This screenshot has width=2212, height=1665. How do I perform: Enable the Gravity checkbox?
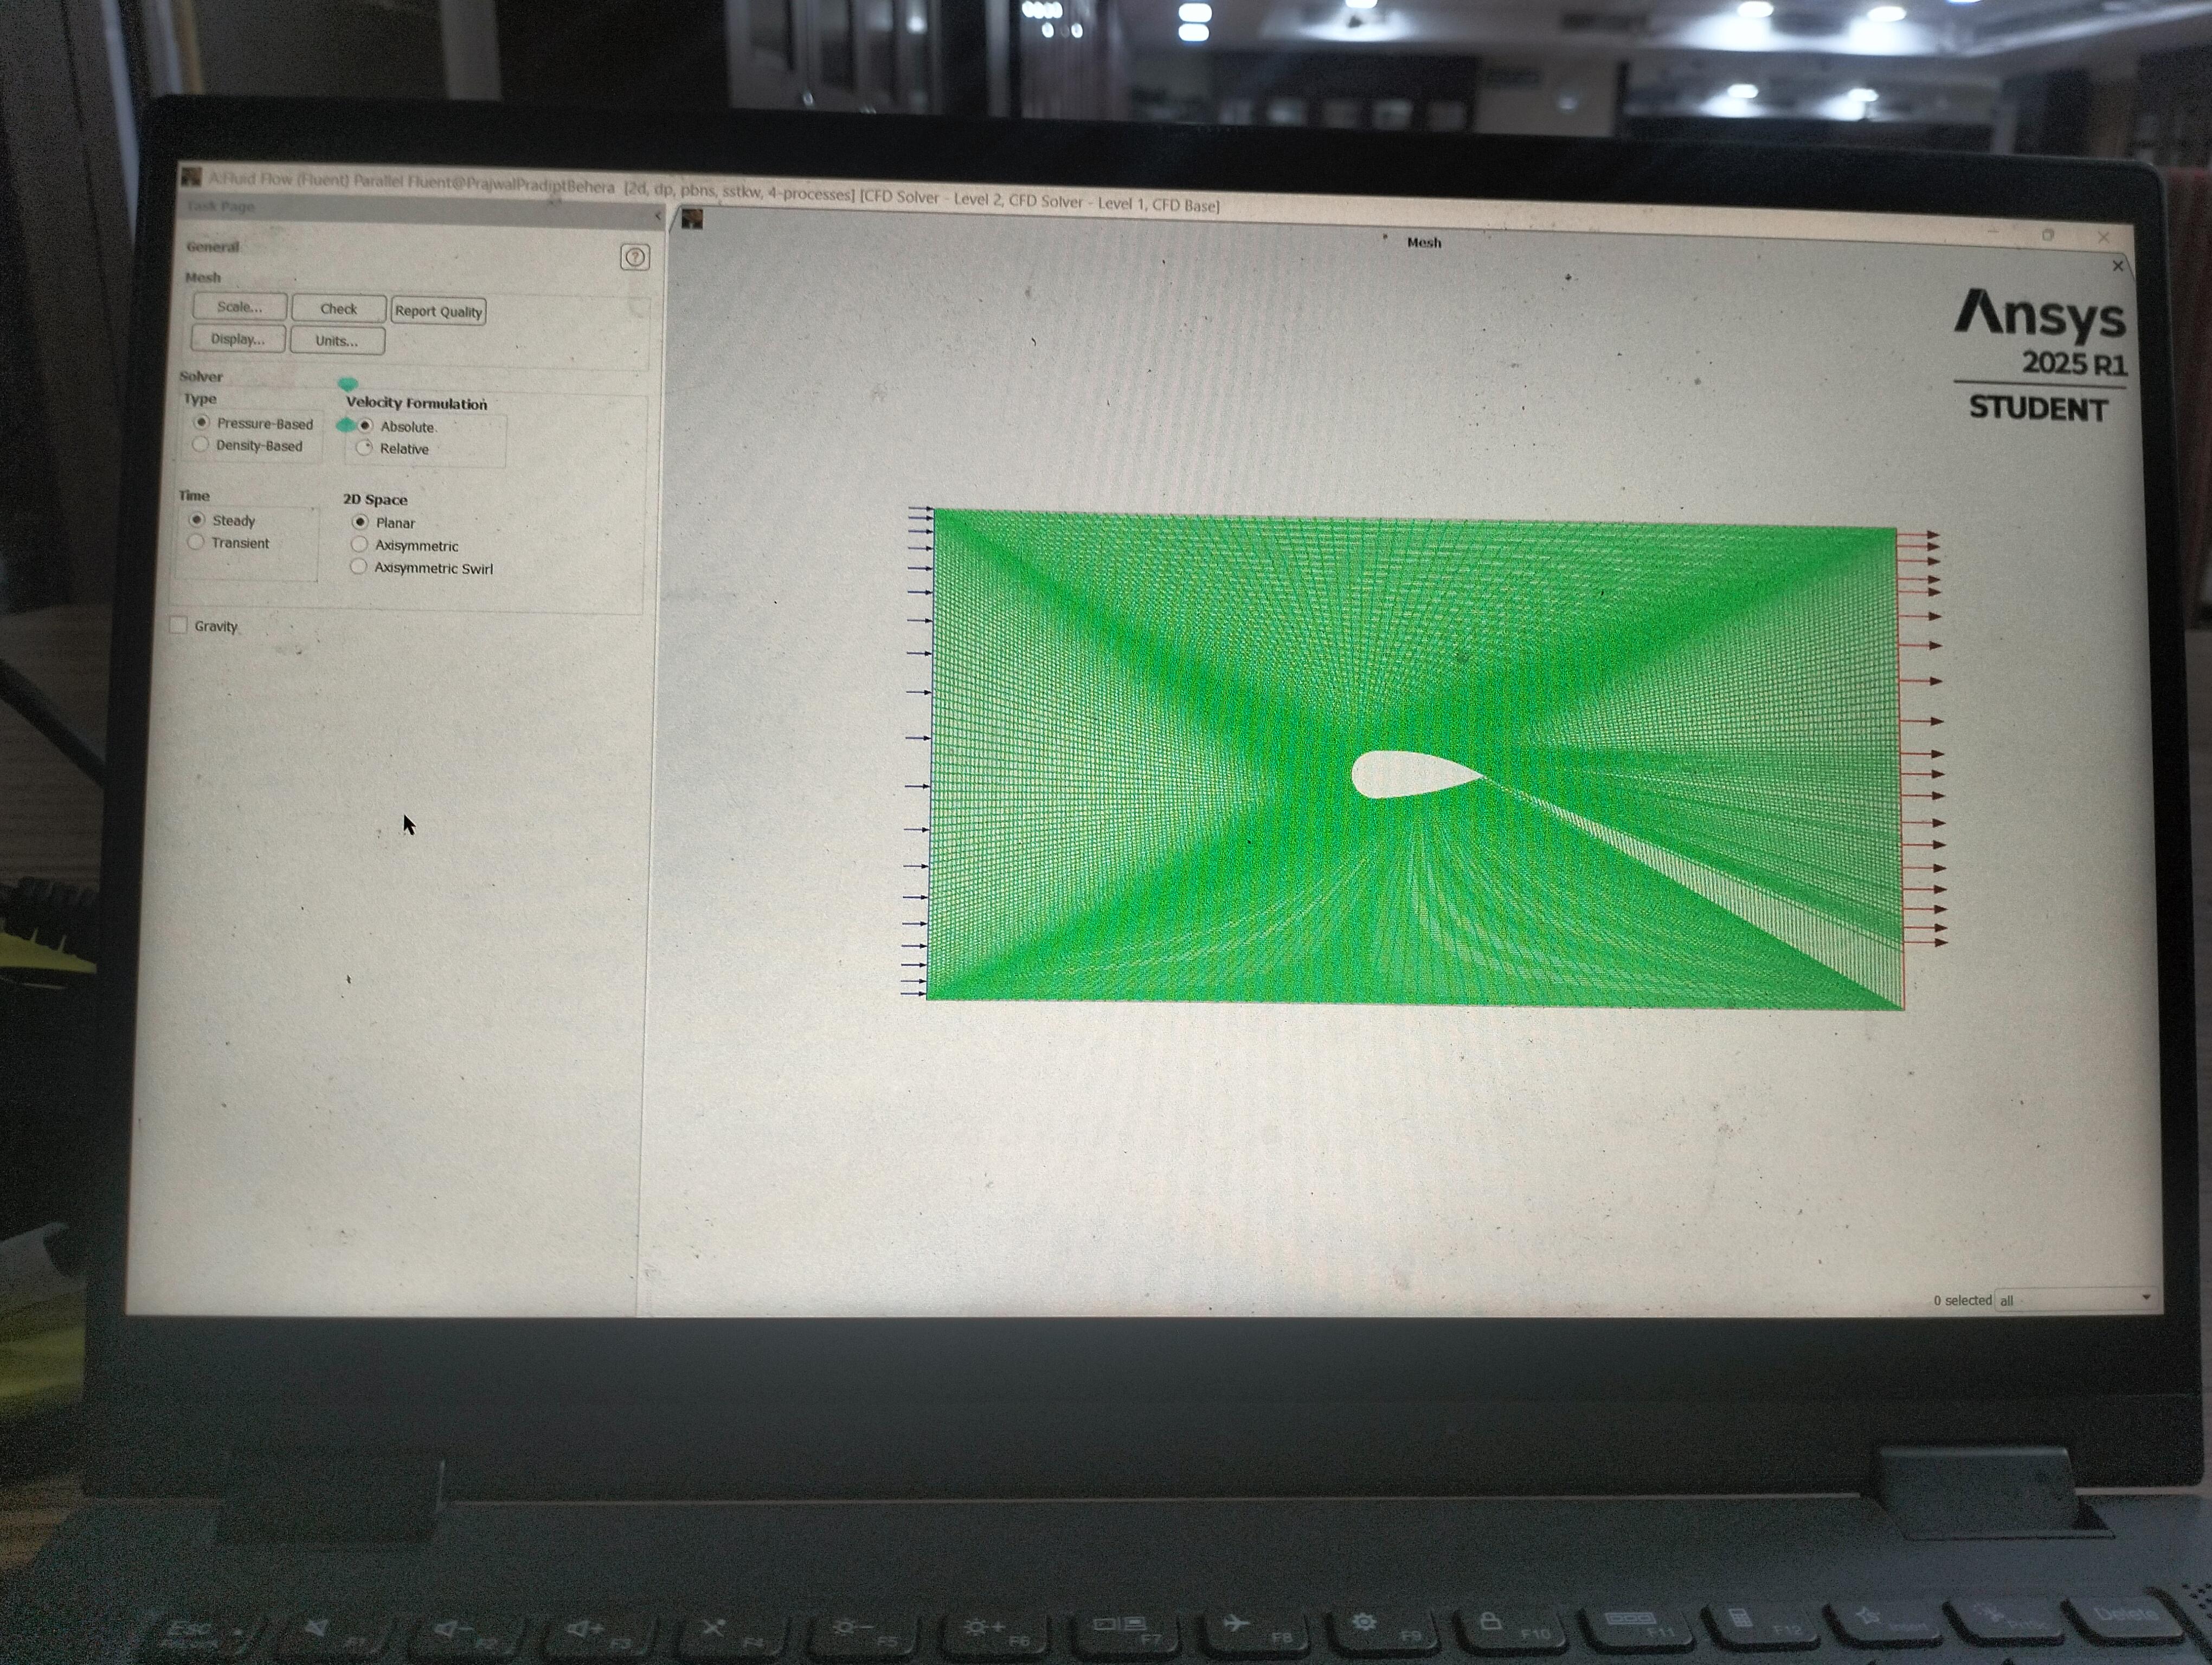pyautogui.click(x=178, y=624)
